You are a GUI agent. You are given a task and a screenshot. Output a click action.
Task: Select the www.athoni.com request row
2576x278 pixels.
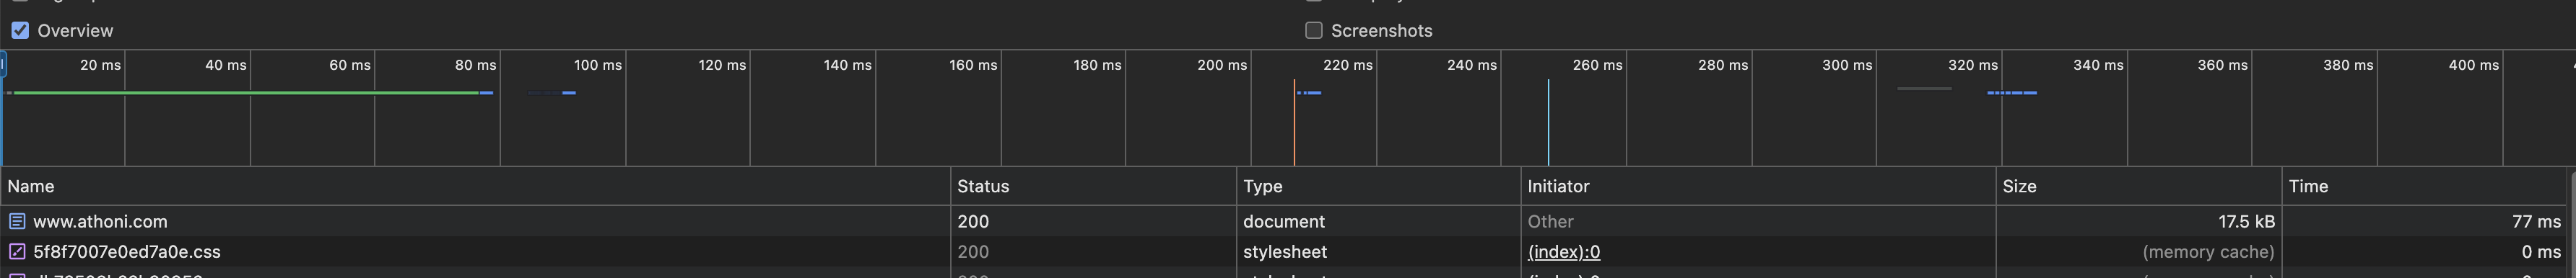click(1283, 221)
